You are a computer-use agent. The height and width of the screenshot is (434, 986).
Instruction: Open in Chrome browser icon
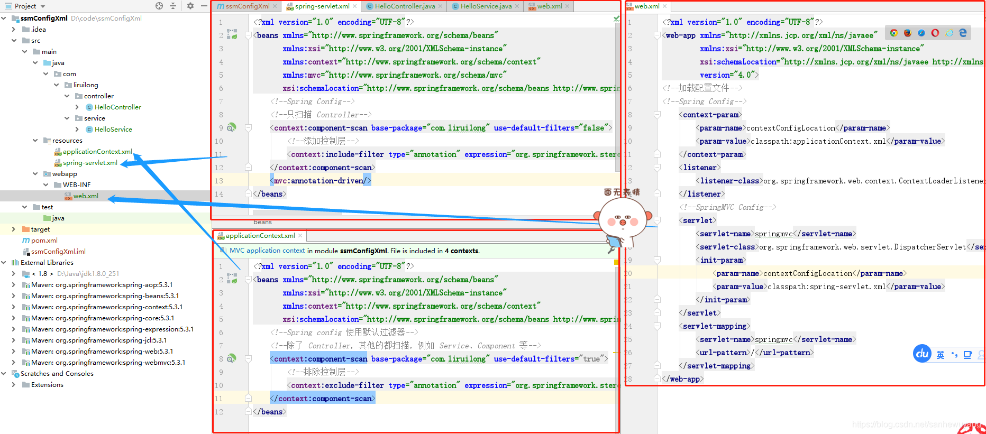click(894, 33)
